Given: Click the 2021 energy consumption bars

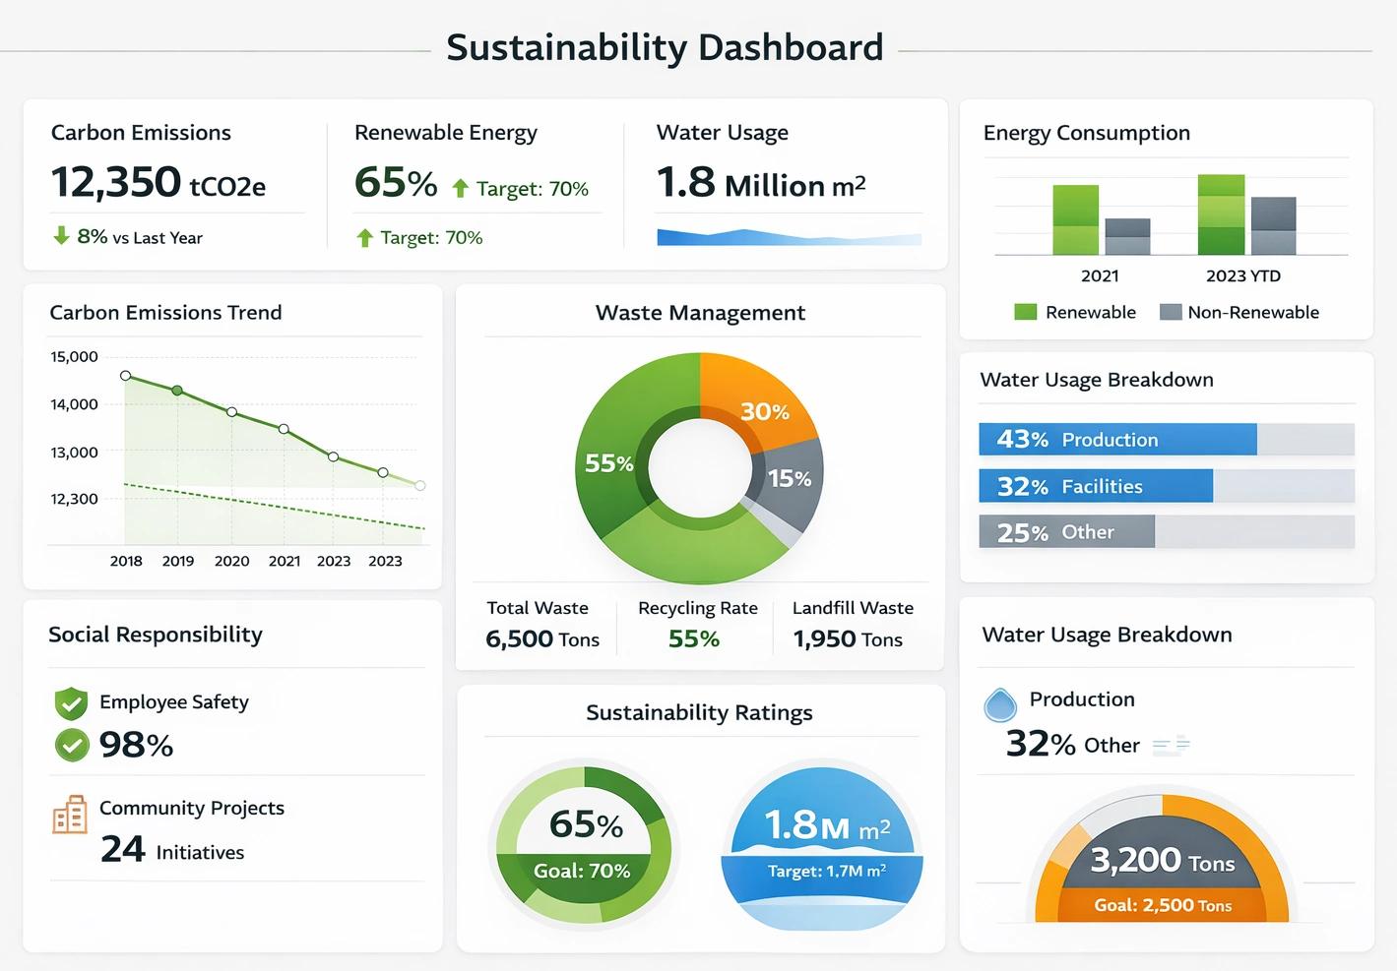Looking at the screenshot, I should click(x=1101, y=219).
